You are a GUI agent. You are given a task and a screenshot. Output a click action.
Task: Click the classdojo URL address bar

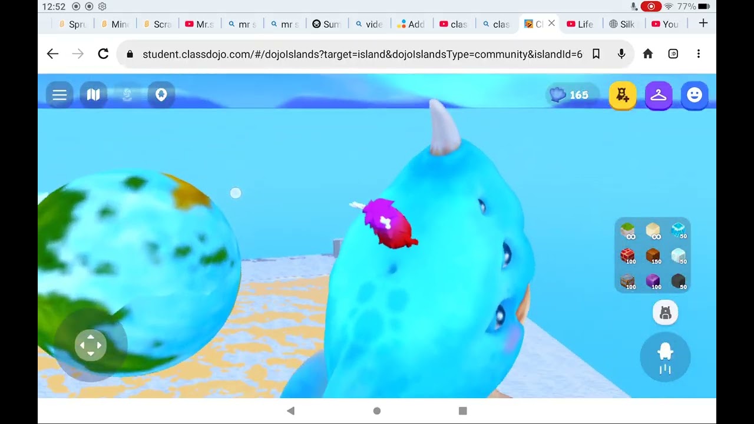(x=362, y=54)
